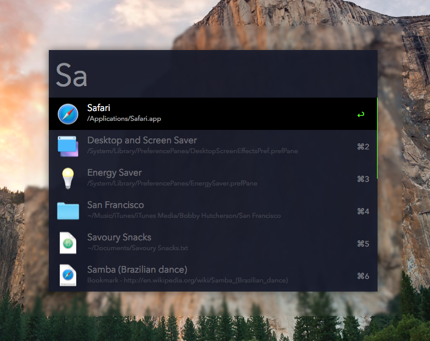Image resolution: width=430 pixels, height=341 pixels.
Task: Click the ⌘2 shortcut label
Action: click(363, 146)
